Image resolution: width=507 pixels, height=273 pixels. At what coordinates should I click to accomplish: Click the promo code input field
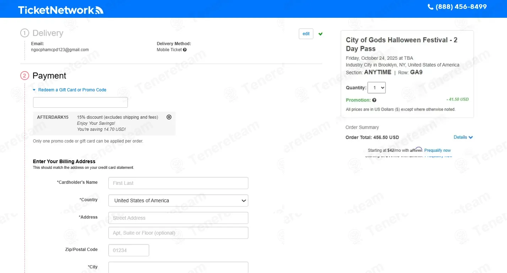[x=80, y=102]
